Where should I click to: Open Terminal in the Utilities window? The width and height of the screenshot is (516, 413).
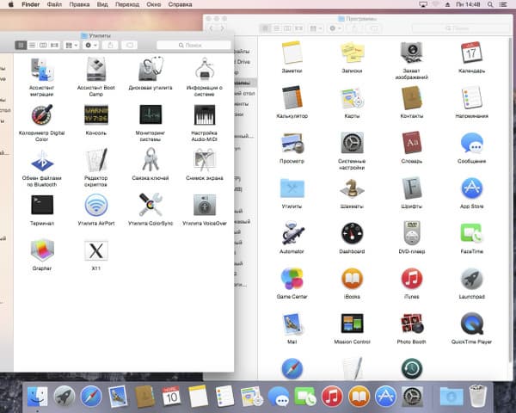point(42,205)
